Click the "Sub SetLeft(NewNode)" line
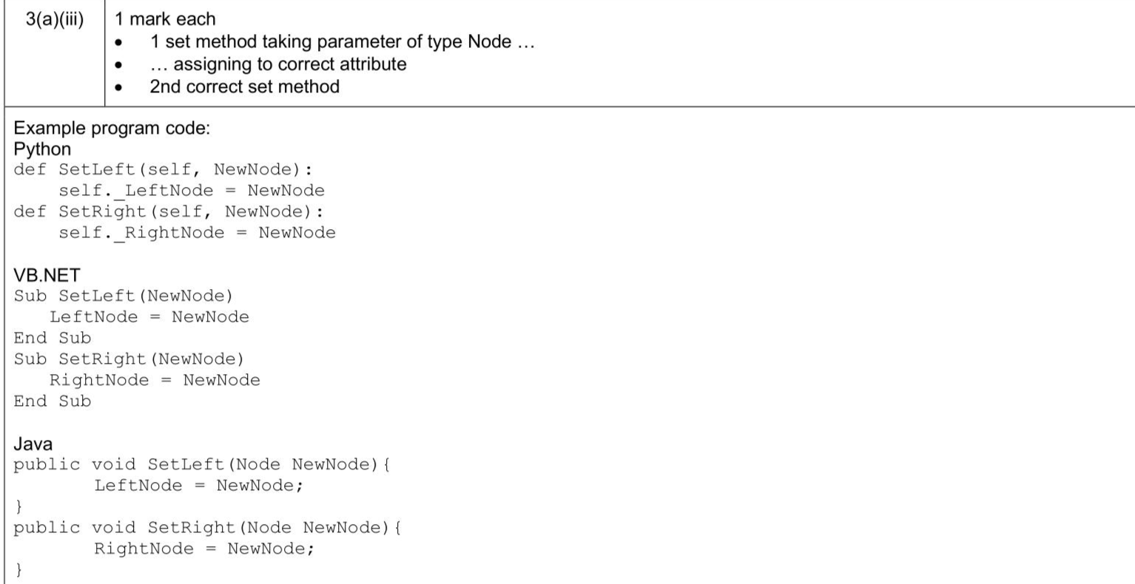Image resolution: width=1135 pixels, height=584 pixels. pos(123,296)
